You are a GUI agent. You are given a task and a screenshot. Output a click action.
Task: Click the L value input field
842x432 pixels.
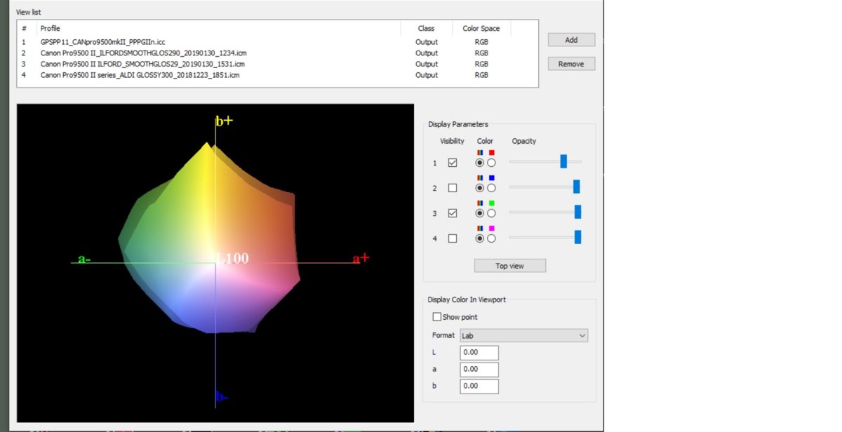click(x=479, y=353)
